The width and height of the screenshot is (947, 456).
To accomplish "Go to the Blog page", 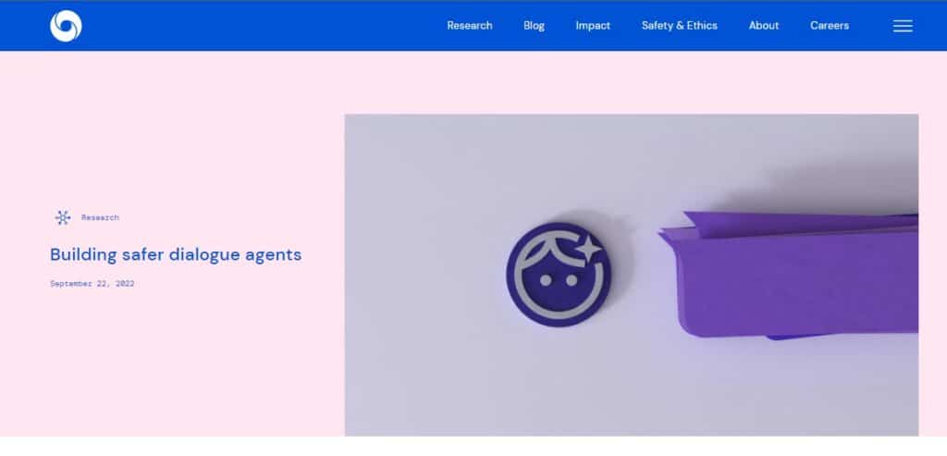I will (534, 25).
